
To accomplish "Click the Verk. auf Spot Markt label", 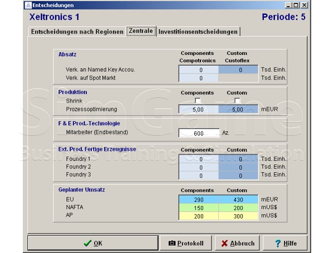I will 91,78.
